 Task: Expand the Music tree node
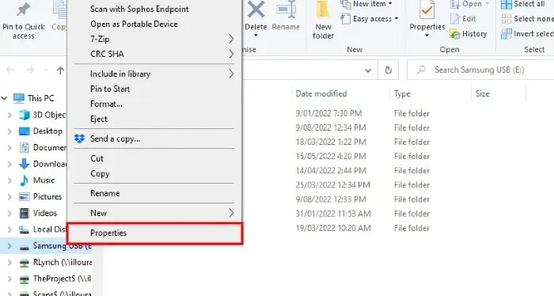(x=9, y=180)
